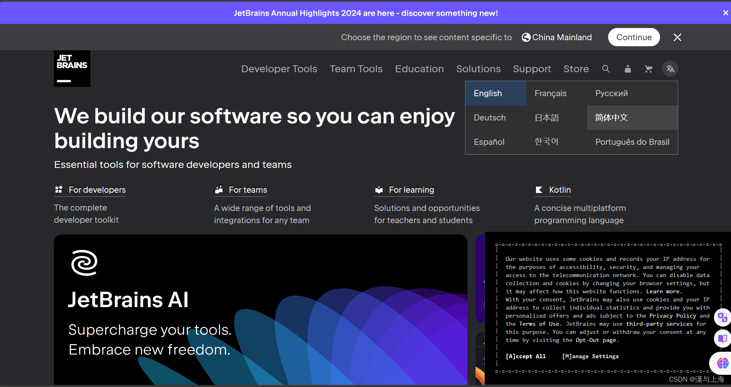This screenshot has width=731, height=387.
Task: Close the Annual Highlights banner
Action: [725, 13]
